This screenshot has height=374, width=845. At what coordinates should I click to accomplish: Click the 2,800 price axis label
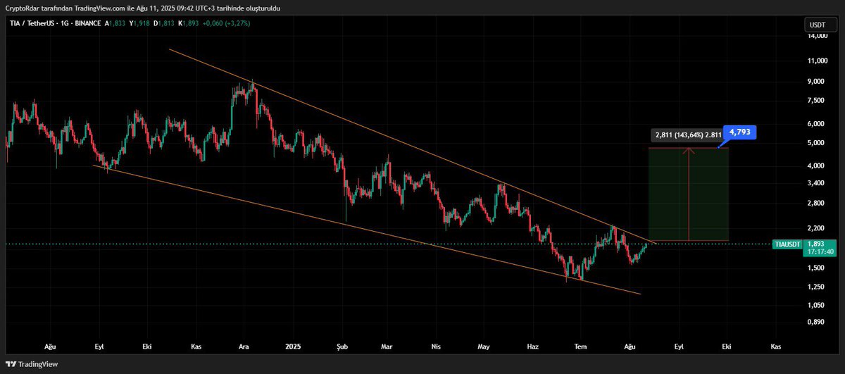coord(816,204)
